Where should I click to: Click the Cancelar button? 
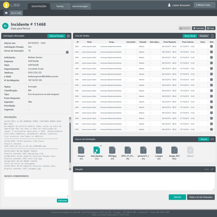(198, 28)
